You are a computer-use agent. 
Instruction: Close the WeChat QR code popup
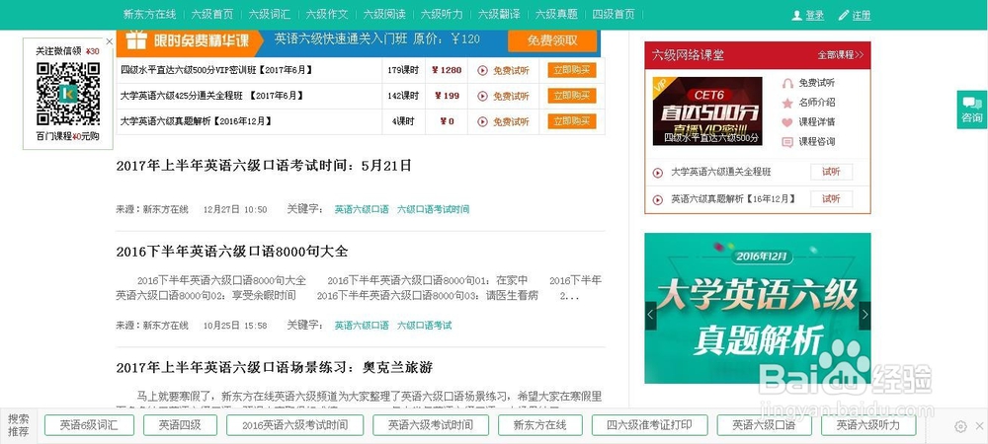tap(109, 41)
